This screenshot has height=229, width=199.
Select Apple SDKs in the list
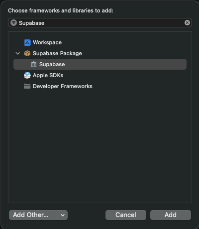coord(100,75)
